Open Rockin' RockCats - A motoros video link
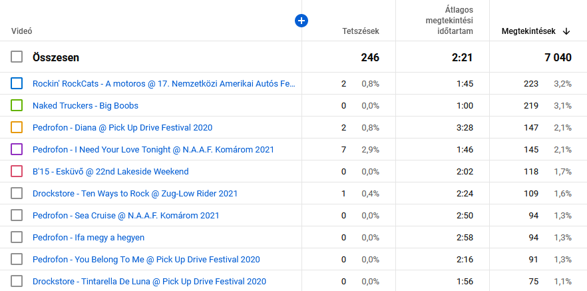The height and width of the screenshot is (291, 587). tap(163, 83)
